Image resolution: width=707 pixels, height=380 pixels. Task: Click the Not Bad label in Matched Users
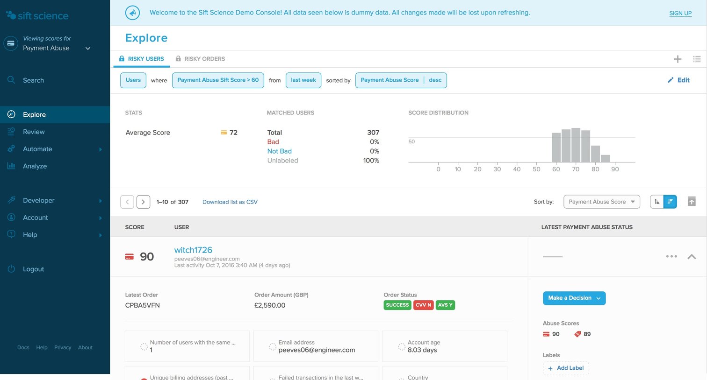(x=280, y=151)
